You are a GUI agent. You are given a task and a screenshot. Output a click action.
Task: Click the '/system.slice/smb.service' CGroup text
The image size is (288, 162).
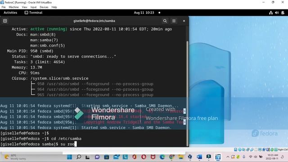click(59, 78)
